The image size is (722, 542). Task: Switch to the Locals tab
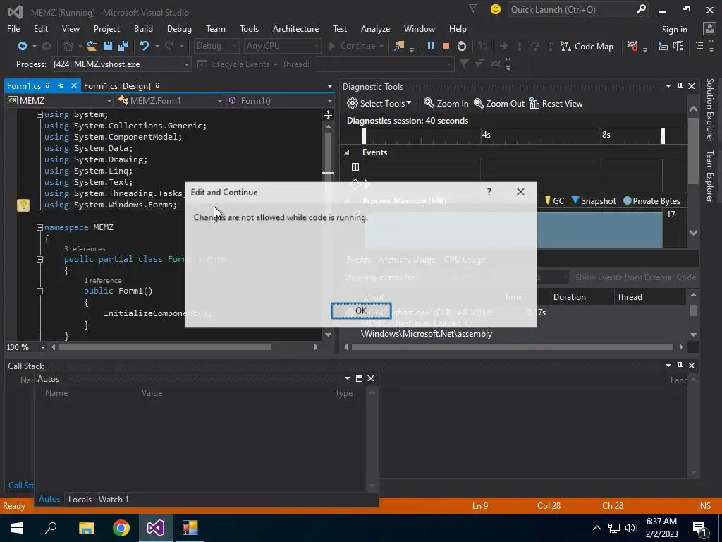coord(80,499)
